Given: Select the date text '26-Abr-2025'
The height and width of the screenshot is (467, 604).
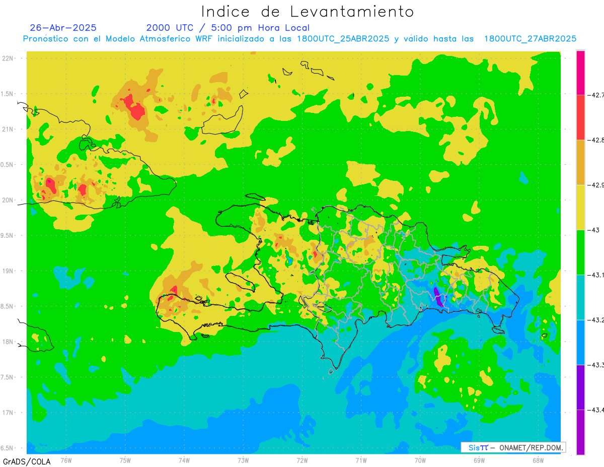Looking at the screenshot, I should [x=63, y=28].
